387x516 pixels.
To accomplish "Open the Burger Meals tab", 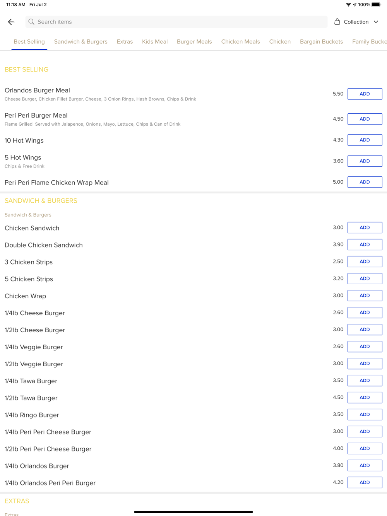I will tap(194, 42).
